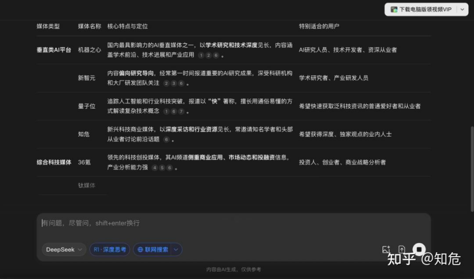Toggle R1·深度思考 deep thinking mode

109,249
